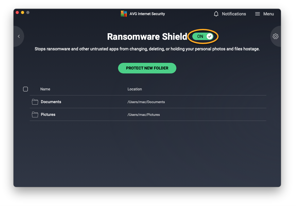296x206 pixels.
Task: Click the Documents folder icon
Action: (x=35, y=102)
